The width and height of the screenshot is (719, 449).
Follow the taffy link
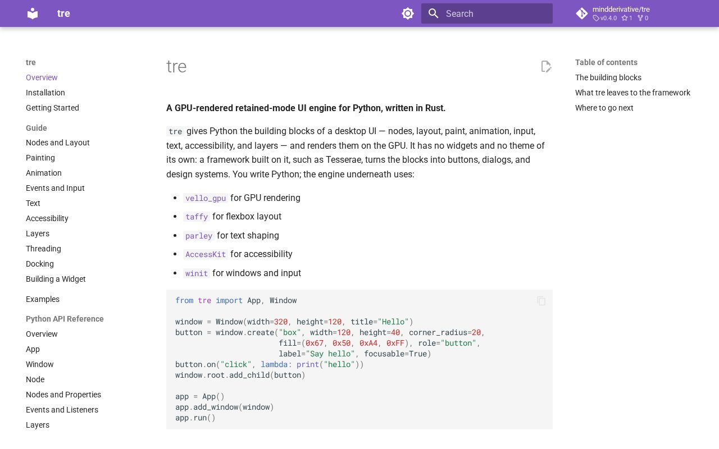click(197, 217)
